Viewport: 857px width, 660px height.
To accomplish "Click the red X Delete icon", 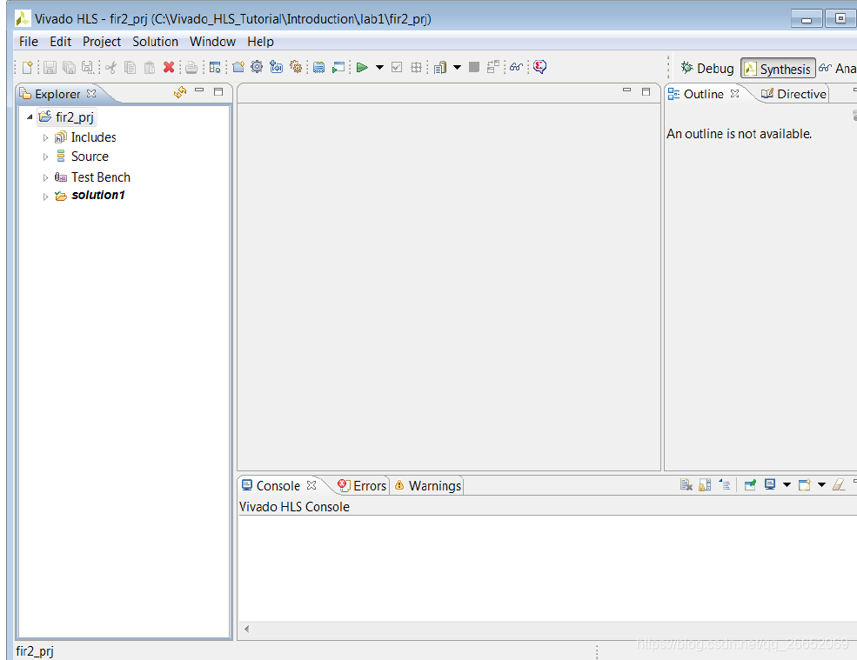I will (169, 67).
